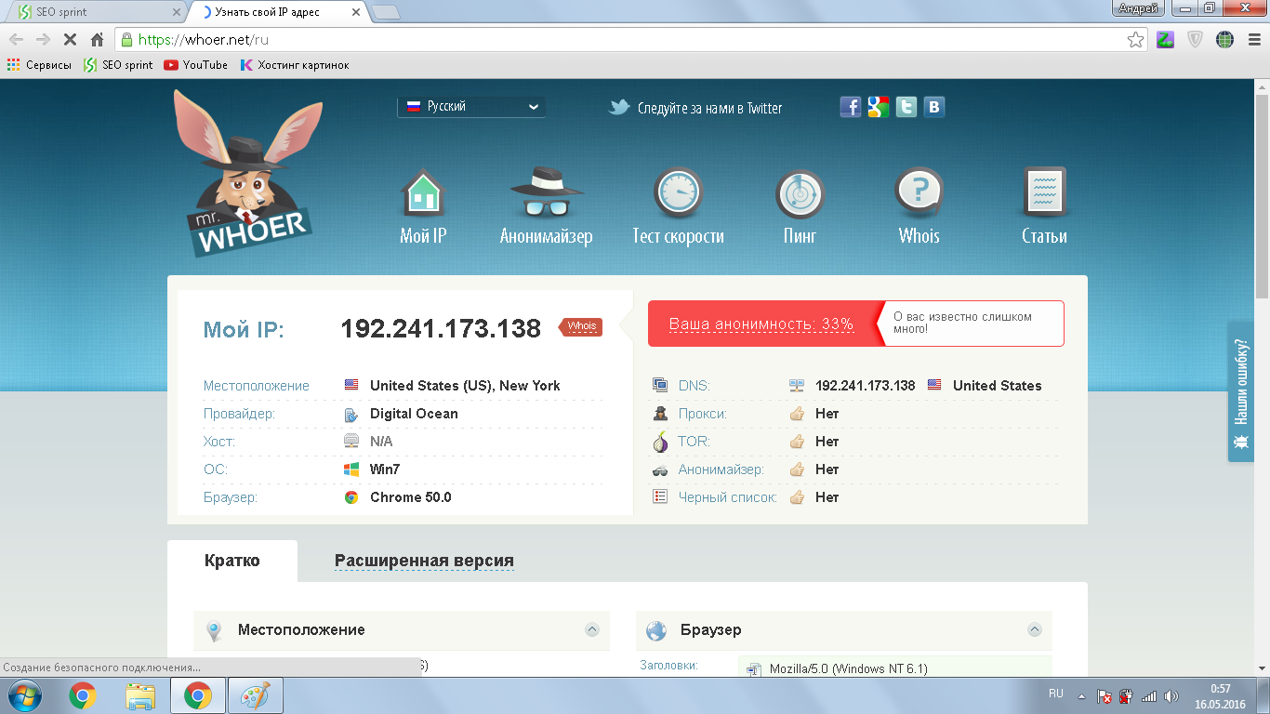Click the red Whois tag button

click(582, 326)
